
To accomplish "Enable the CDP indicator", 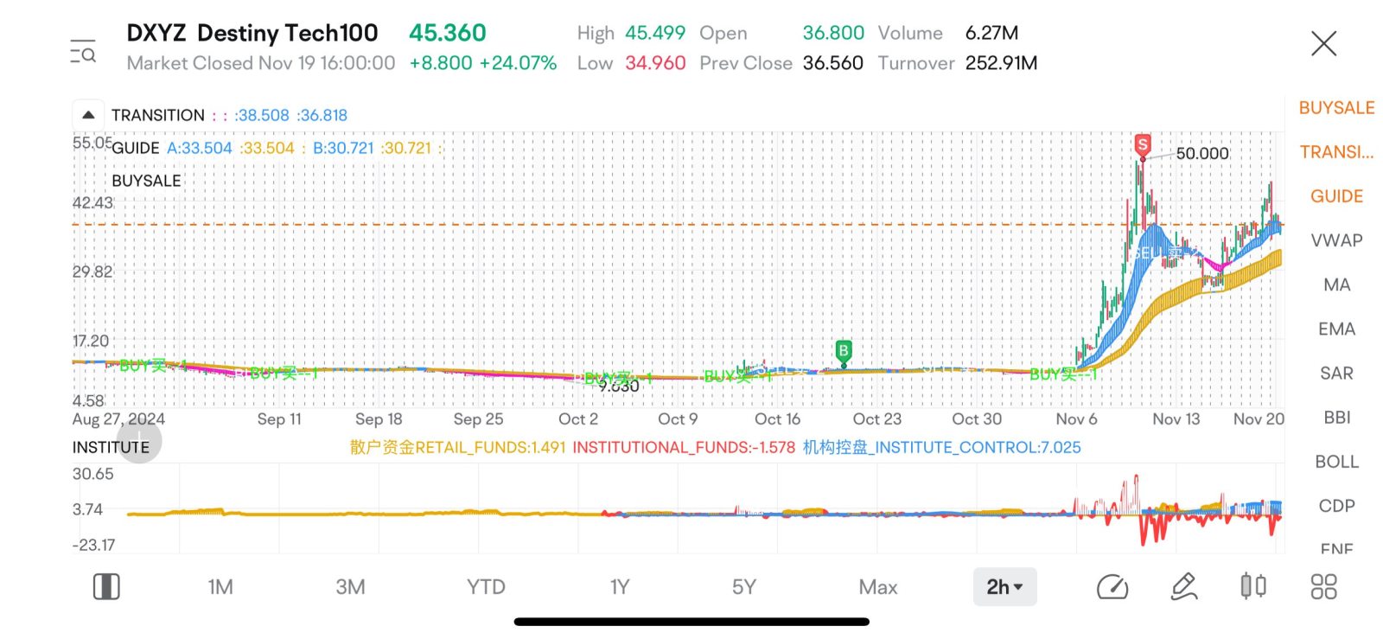I will 1336,505.
